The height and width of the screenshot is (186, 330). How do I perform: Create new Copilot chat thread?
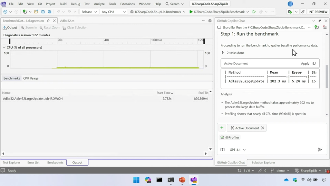[x=316, y=28]
